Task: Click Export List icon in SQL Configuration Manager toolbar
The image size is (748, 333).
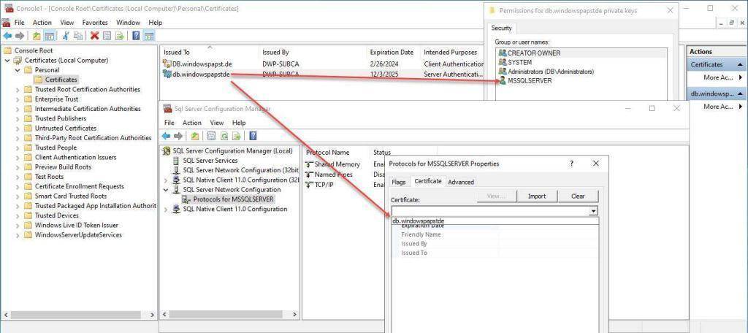Action: [x=236, y=136]
